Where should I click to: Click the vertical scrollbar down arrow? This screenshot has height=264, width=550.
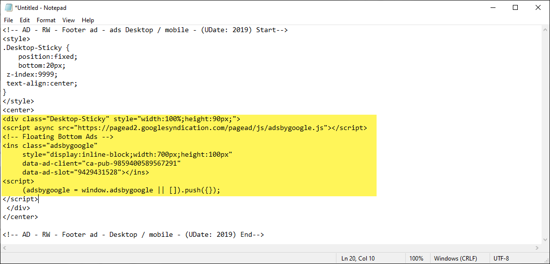pos(545,240)
